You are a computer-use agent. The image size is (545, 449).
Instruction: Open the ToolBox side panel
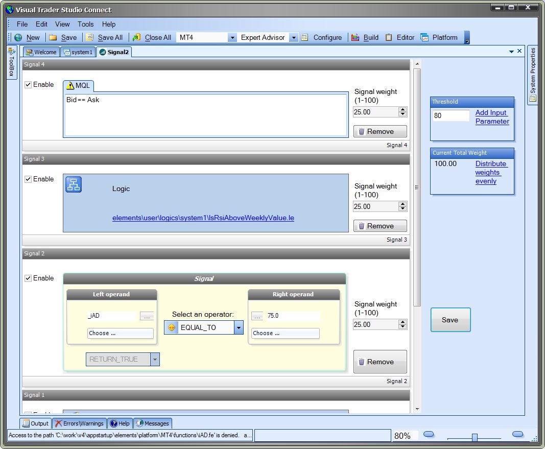[x=11, y=62]
